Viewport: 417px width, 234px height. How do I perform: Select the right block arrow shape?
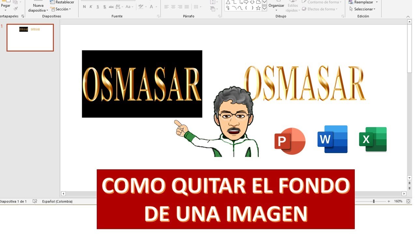click(x=246, y=2)
